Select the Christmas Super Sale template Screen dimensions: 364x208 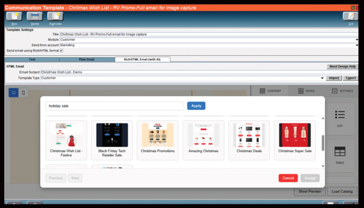click(x=295, y=140)
